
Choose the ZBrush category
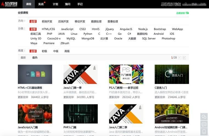[x=65, y=43]
